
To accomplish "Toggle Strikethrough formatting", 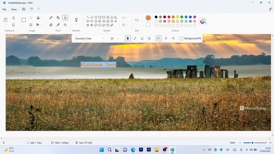I will coord(149,38).
